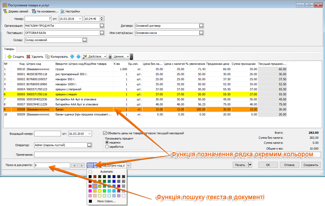Select Automatic color option
325x206 pixels.
coord(107,172)
